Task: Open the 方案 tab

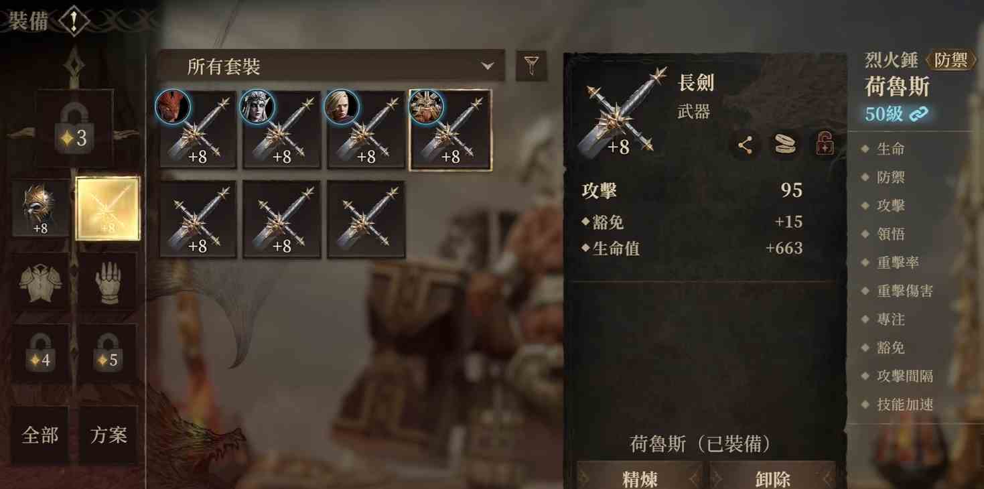Action: click(108, 435)
